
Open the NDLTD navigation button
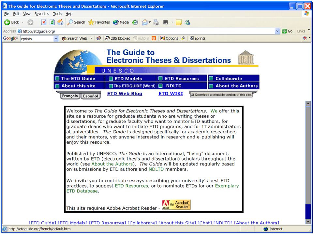coord(182,86)
